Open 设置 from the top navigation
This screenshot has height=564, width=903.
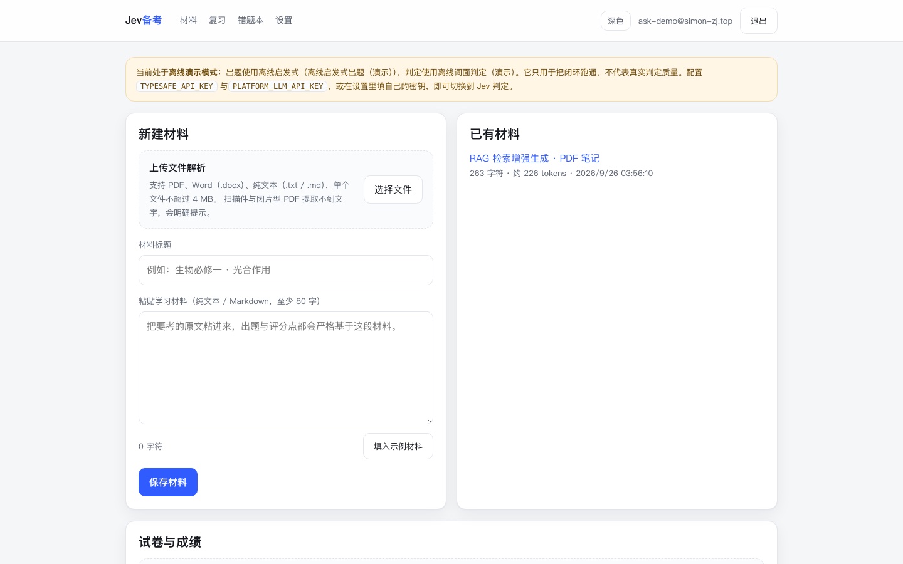283,21
